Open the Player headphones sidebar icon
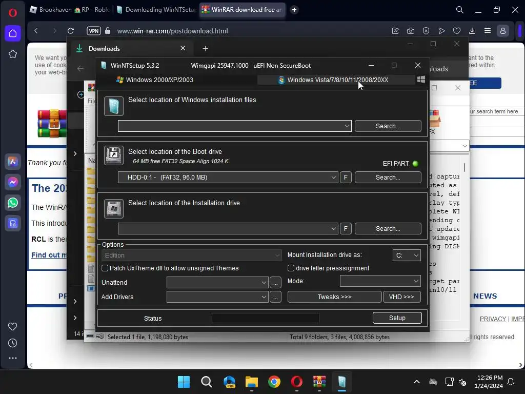525x394 pixels. (13, 223)
